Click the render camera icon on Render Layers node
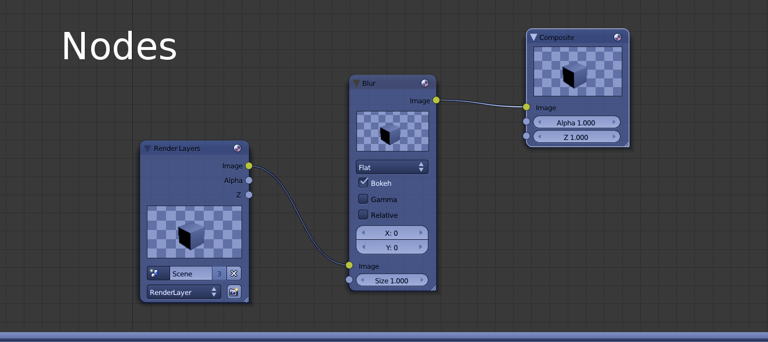The height and width of the screenshot is (342, 768). tap(234, 292)
